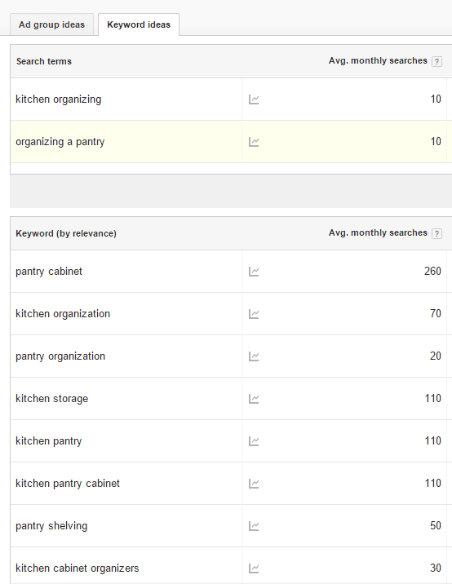Click the 30 value for kitchen cabinet organizers
The width and height of the screenshot is (452, 584).
(436, 569)
